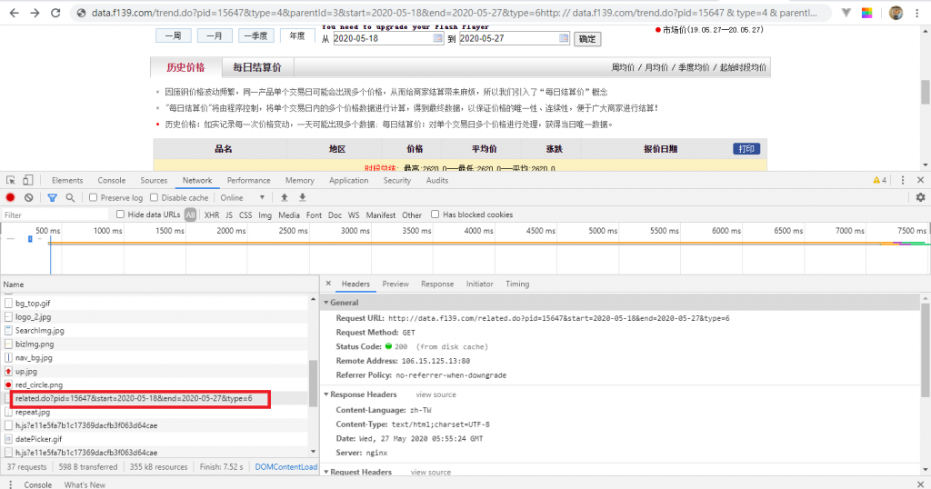Switch to the Elements panel

[67, 180]
